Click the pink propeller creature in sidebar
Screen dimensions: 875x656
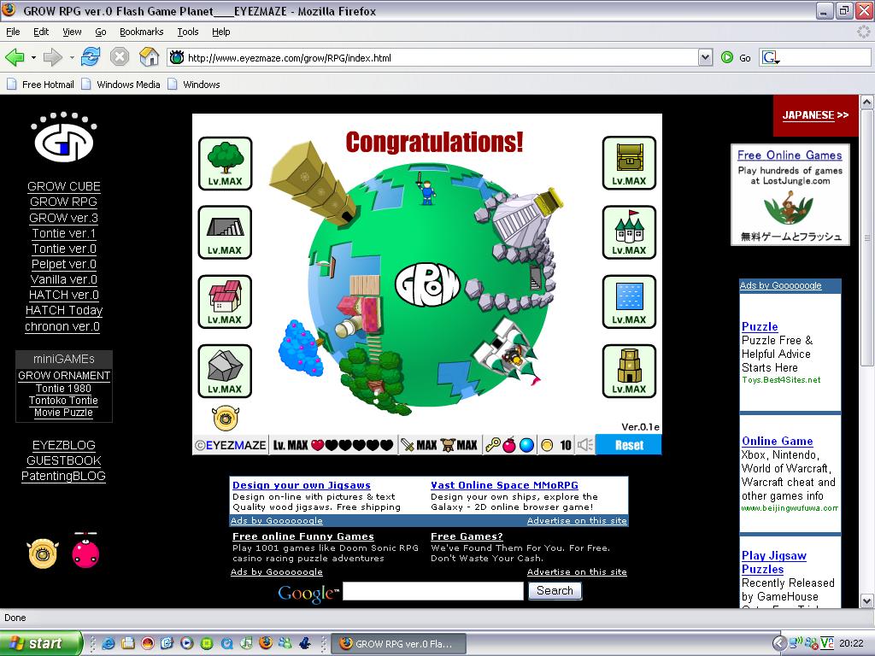[85, 550]
